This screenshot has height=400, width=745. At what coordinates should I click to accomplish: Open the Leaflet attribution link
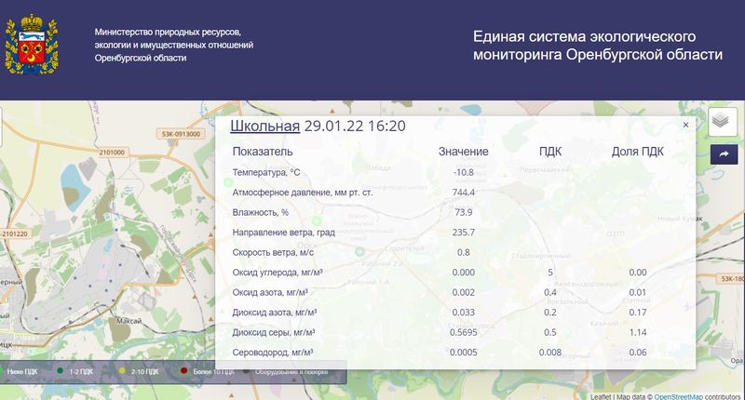click(x=601, y=396)
